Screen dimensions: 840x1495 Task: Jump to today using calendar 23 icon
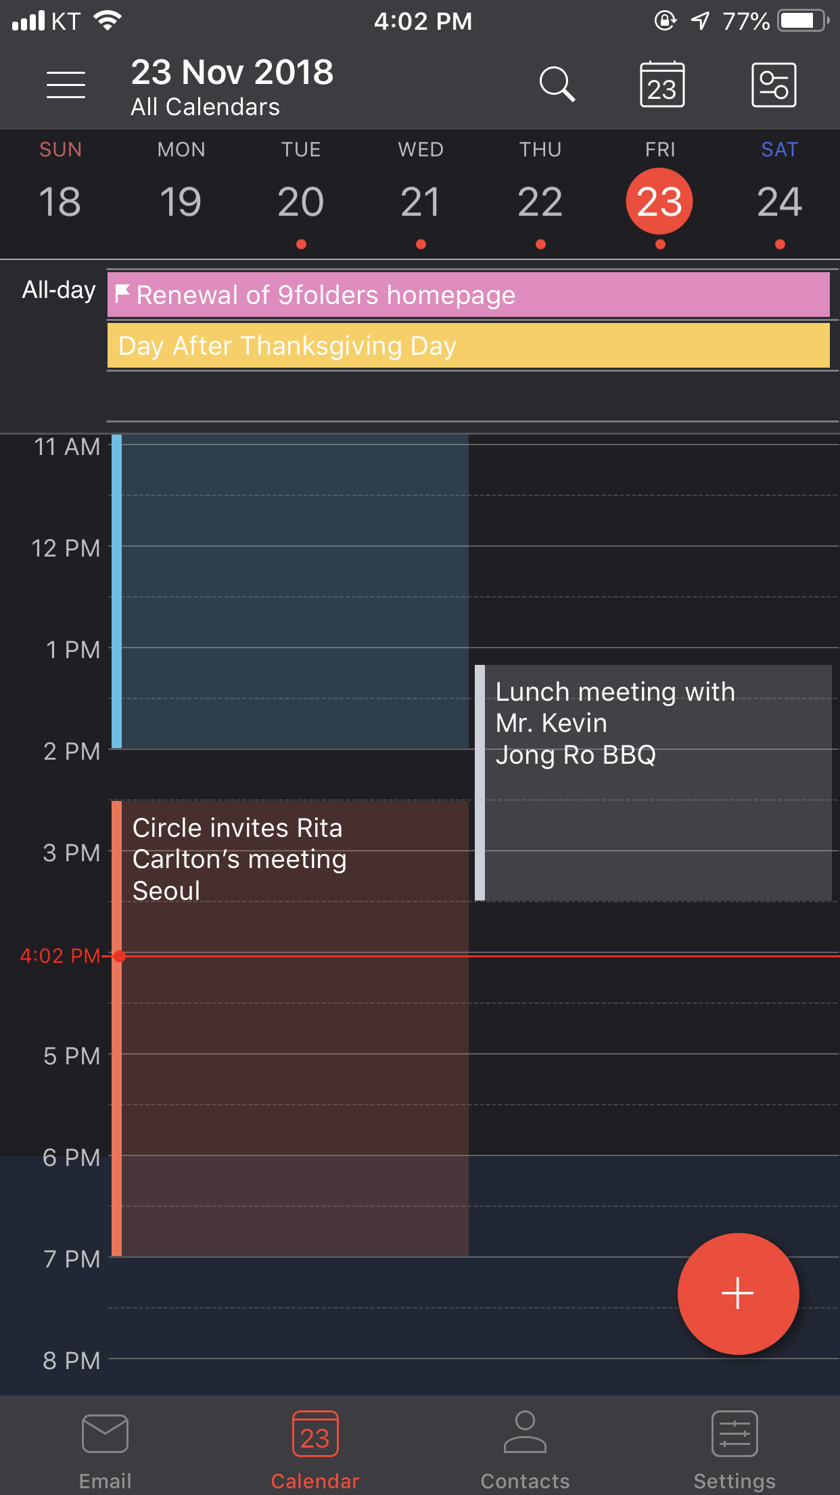coord(662,85)
